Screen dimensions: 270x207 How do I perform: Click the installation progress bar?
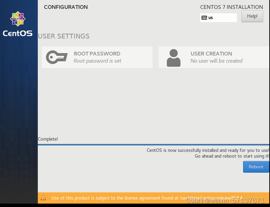click(x=154, y=145)
